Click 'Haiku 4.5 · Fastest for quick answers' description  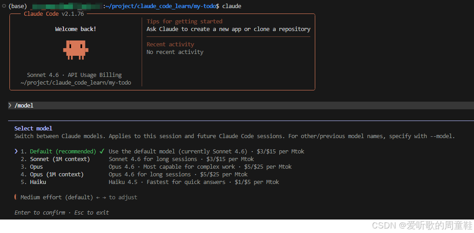194,182
